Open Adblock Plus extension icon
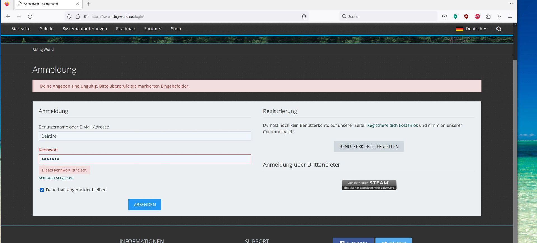537x243 pixels. 477,16
